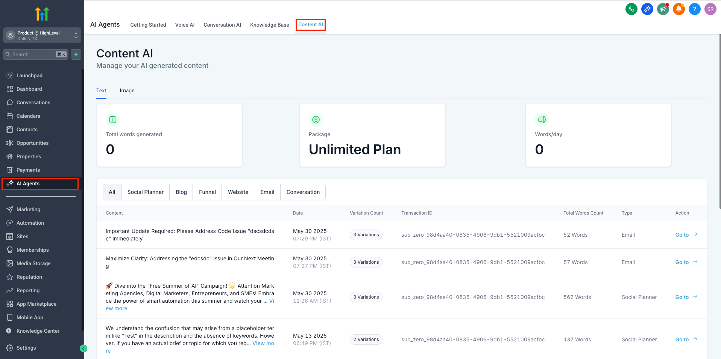Click the Total Words Count column header
The image size is (721, 359).
(x=583, y=213)
